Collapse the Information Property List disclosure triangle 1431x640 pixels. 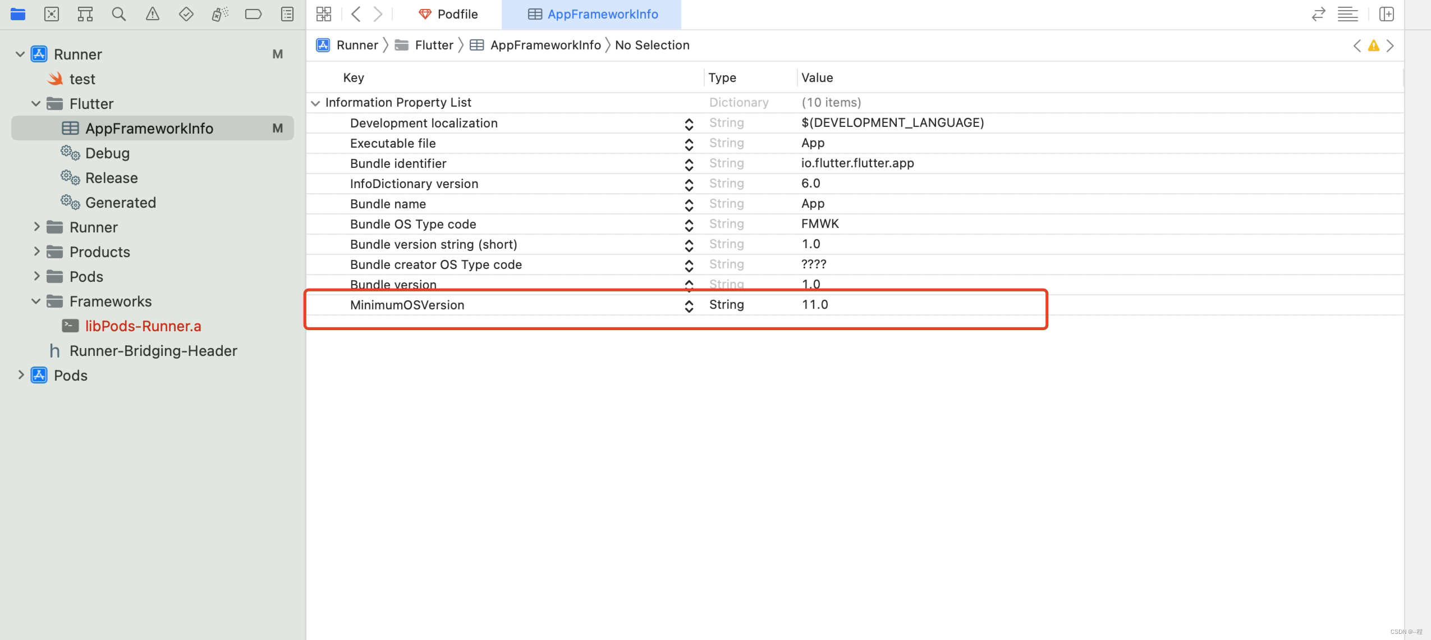[x=315, y=103]
